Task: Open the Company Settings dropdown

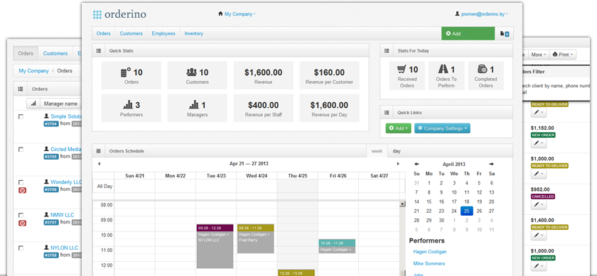Action: [x=442, y=128]
